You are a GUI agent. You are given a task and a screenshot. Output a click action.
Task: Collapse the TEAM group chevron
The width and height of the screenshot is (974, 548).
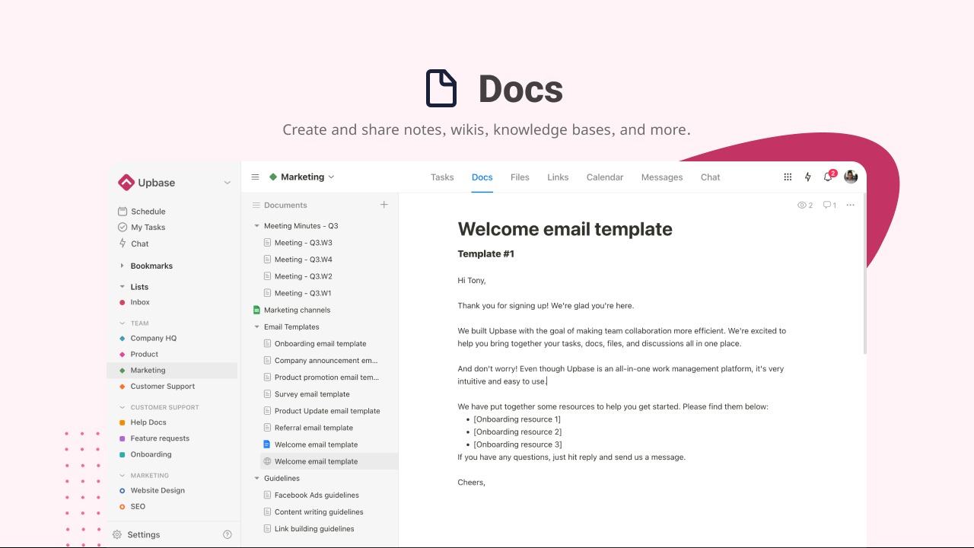click(x=122, y=323)
